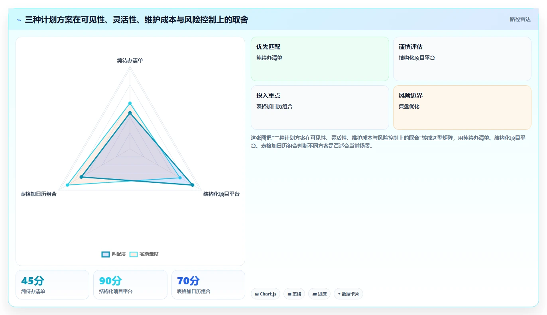Click the main title heading

coord(136,20)
